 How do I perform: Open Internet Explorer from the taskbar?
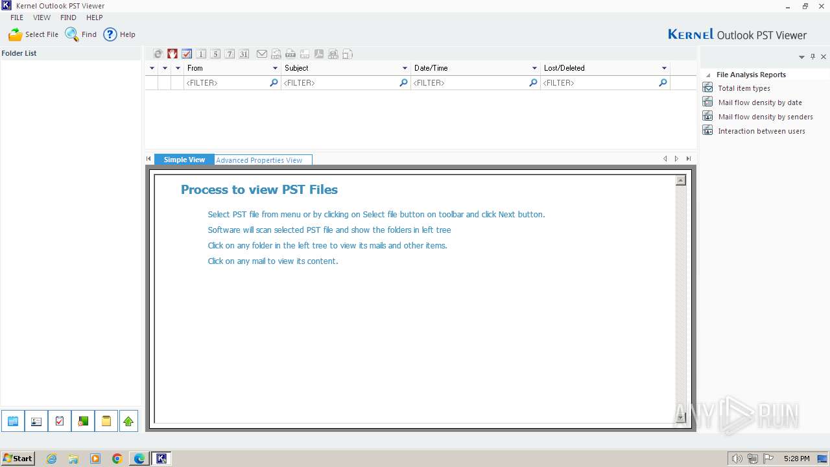tap(51, 459)
